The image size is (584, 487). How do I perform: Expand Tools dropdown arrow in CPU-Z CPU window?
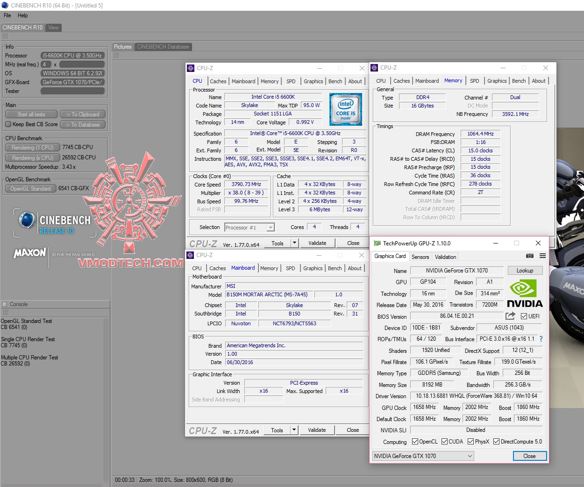point(294,243)
